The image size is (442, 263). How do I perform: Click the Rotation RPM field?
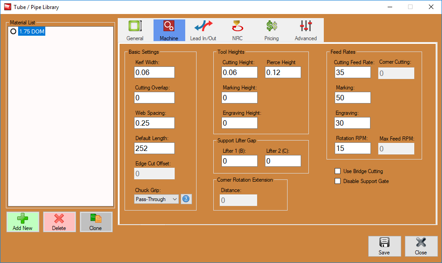[353, 149]
